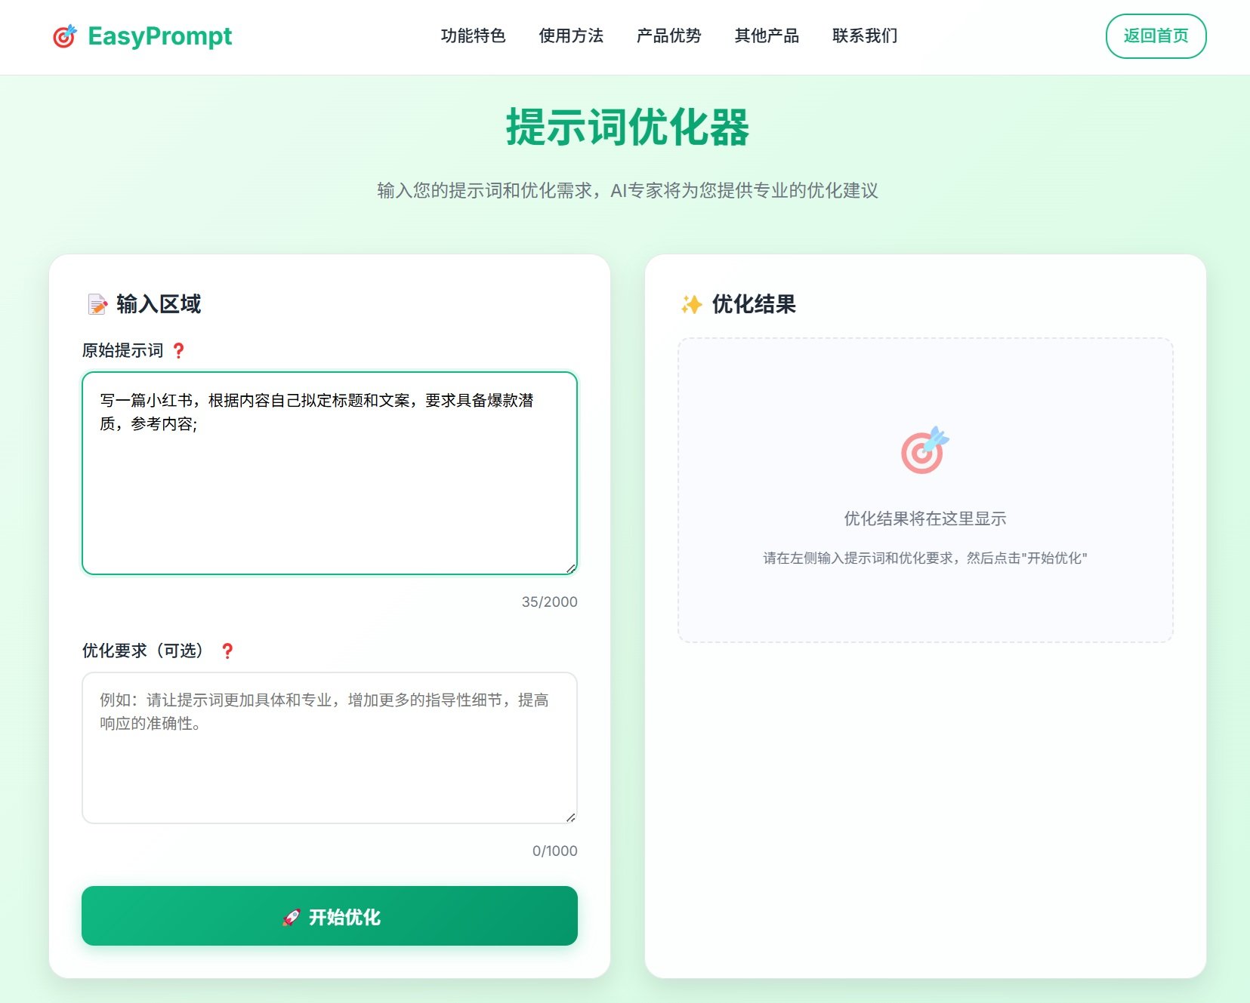Click the red question mark next to 原始提示词

179,349
